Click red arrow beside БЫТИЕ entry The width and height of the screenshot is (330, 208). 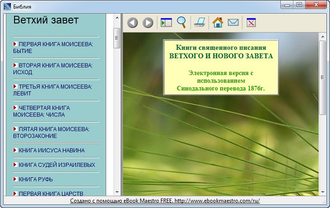click(x=15, y=44)
